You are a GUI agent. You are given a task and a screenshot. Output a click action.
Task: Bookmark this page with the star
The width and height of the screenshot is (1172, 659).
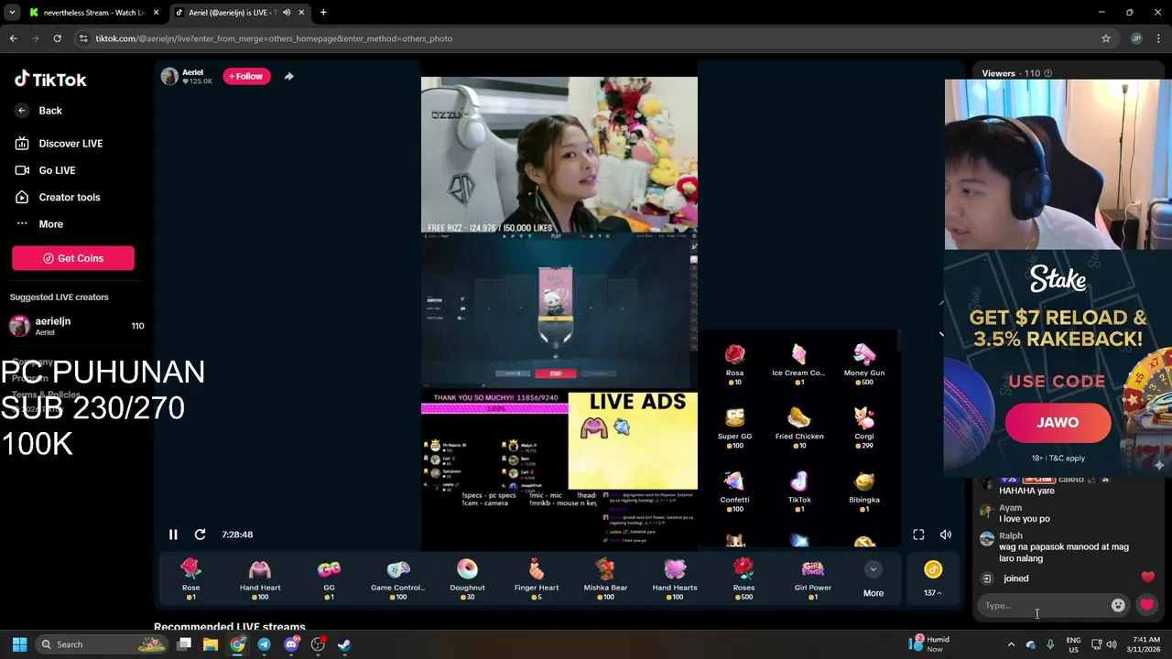tap(1106, 38)
